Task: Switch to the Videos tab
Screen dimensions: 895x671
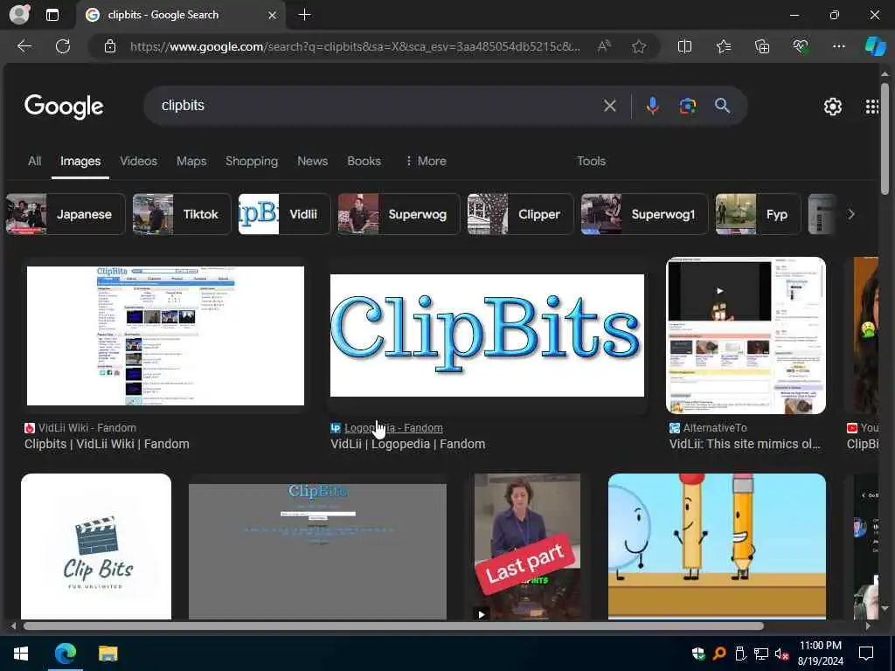Action: (139, 162)
